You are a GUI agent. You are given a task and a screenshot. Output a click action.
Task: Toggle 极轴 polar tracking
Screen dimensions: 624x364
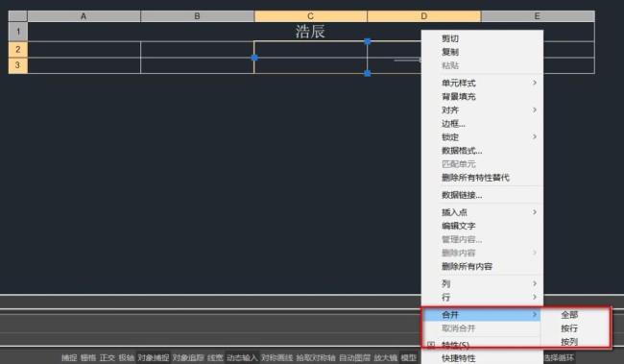pyautogui.click(x=126, y=357)
